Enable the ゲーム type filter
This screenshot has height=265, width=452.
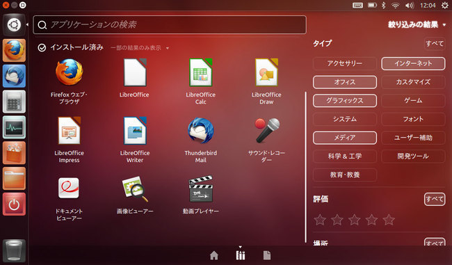pyautogui.click(x=413, y=101)
